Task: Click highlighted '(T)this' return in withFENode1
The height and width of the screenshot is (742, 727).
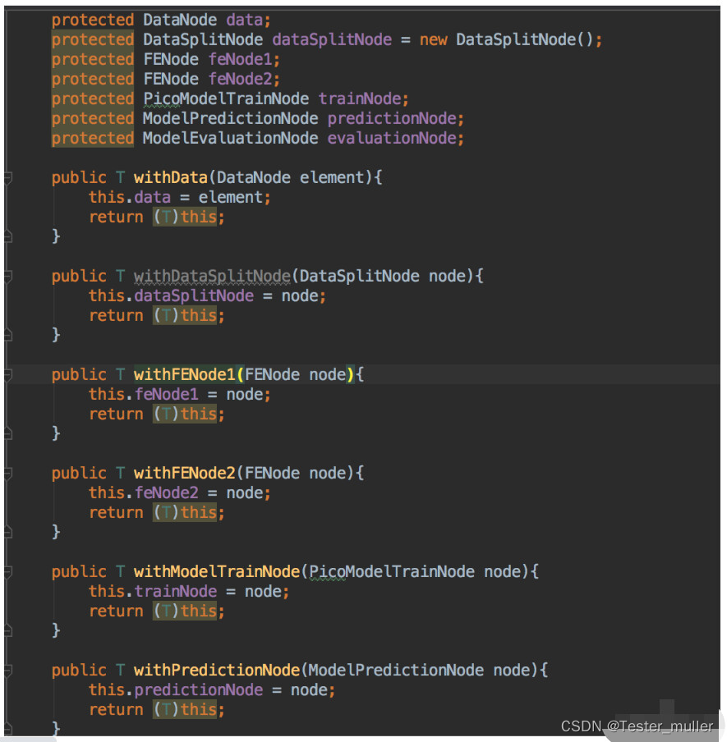Action: point(185,414)
